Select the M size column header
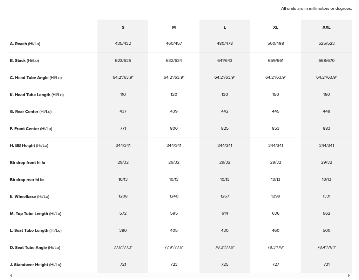The width and height of the screenshot is (359, 280). pyautogui.click(x=174, y=27)
